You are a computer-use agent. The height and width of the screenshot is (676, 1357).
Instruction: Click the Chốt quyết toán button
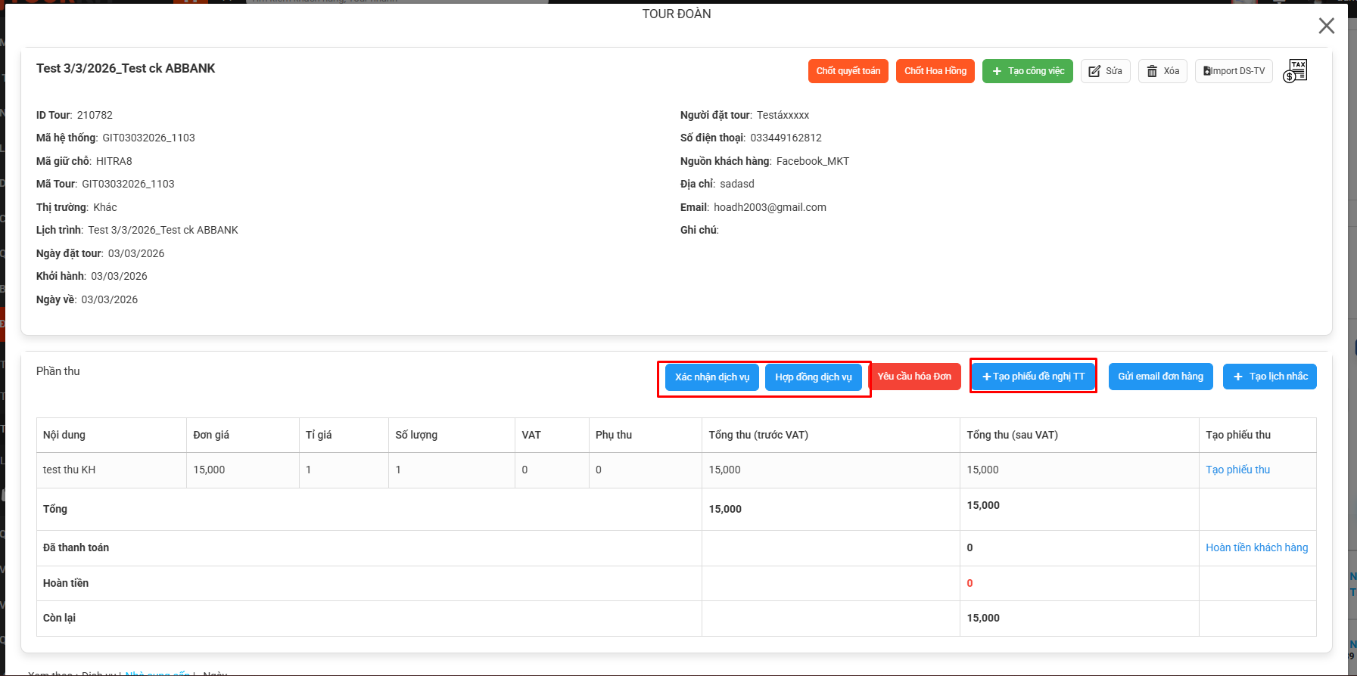click(x=848, y=71)
